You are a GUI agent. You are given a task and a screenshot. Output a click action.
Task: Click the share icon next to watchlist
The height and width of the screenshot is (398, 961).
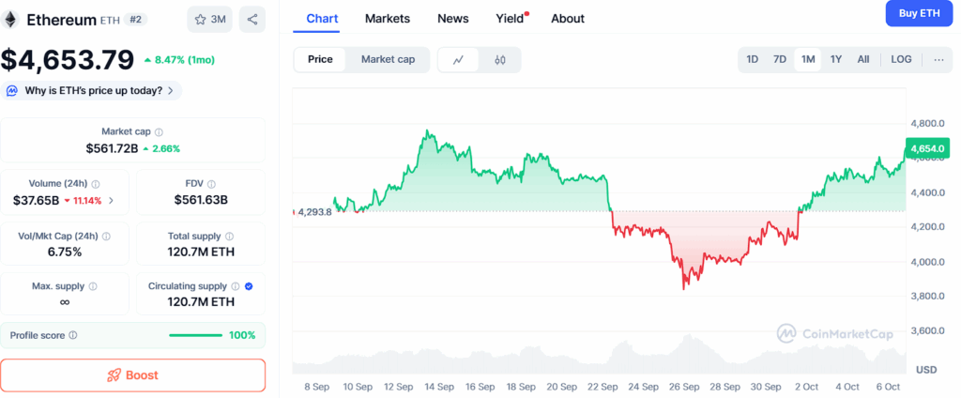pos(252,19)
